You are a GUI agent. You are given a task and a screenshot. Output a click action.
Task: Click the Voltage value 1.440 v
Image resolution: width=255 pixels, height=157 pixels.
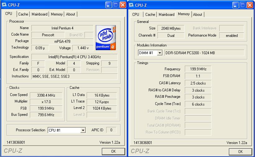tap(83, 48)
